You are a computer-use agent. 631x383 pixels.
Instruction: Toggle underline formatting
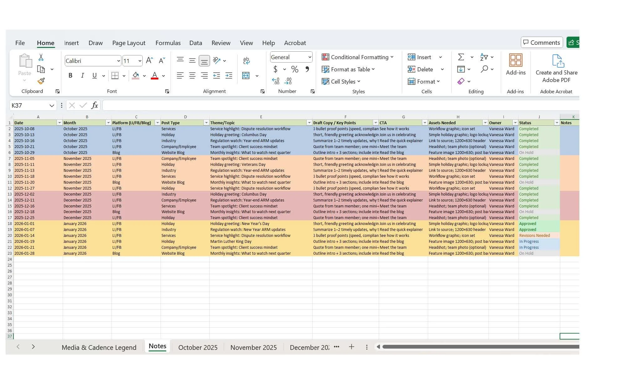[x=94, y=75]
